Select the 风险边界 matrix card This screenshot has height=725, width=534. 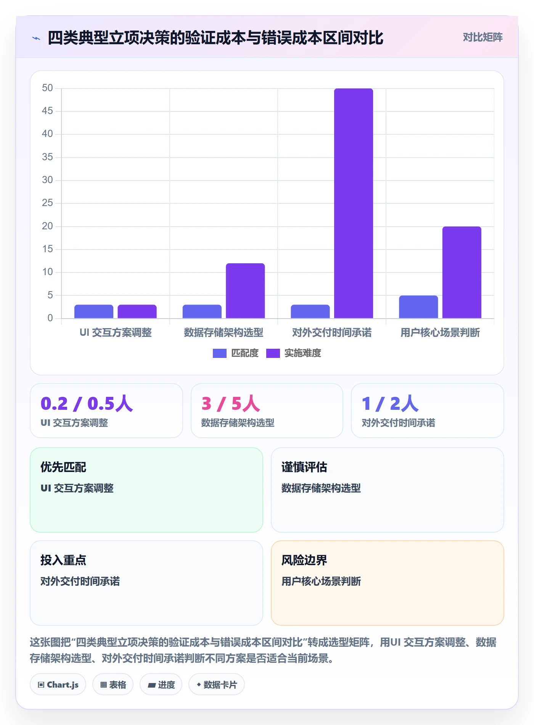pos(388,583)
